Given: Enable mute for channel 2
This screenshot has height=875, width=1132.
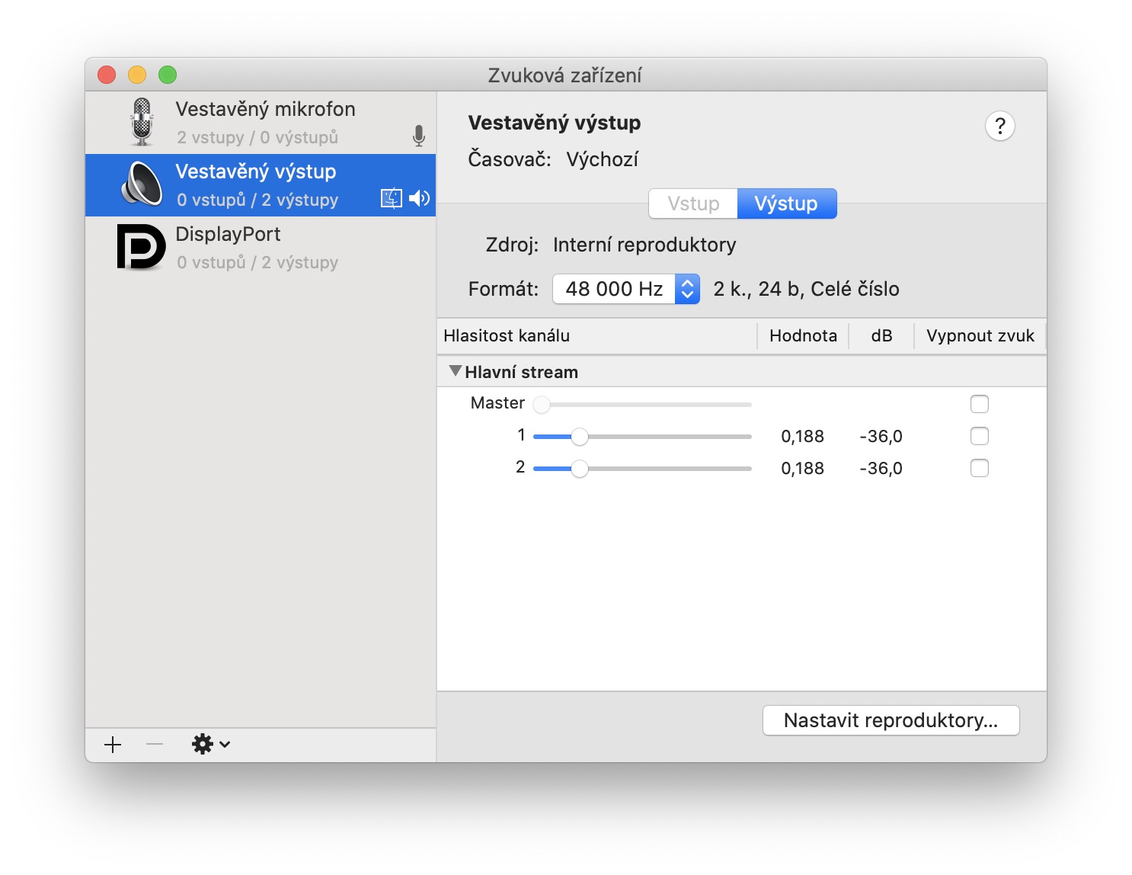Looking at the screenshot, I should (x=980, y=468).
